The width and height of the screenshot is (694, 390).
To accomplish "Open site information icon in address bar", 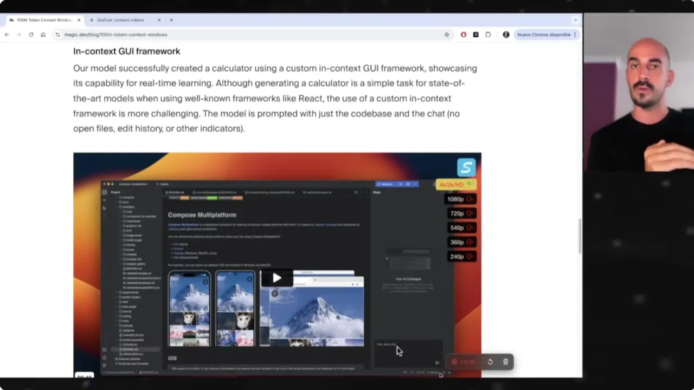I will click(57, 35).
